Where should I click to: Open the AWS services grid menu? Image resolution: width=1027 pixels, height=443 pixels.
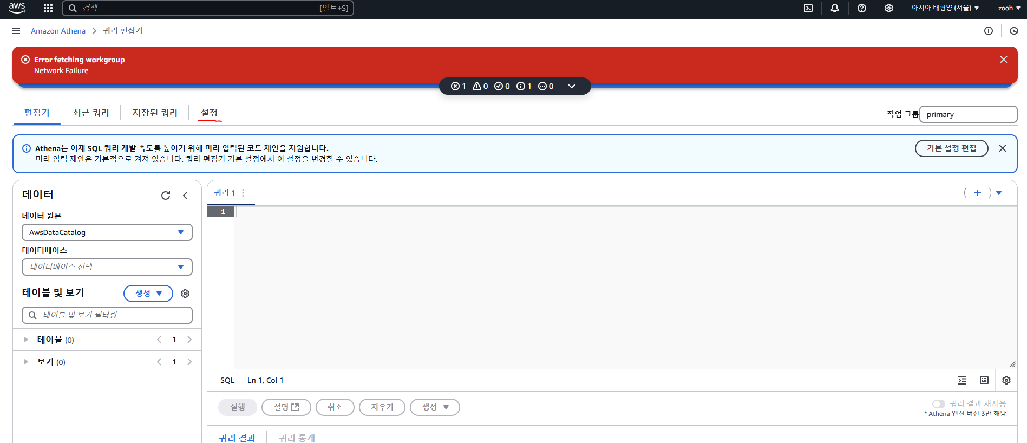48,8
